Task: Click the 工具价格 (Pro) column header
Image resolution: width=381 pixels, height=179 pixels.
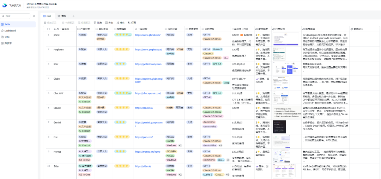Action: [x=242, y=29]
